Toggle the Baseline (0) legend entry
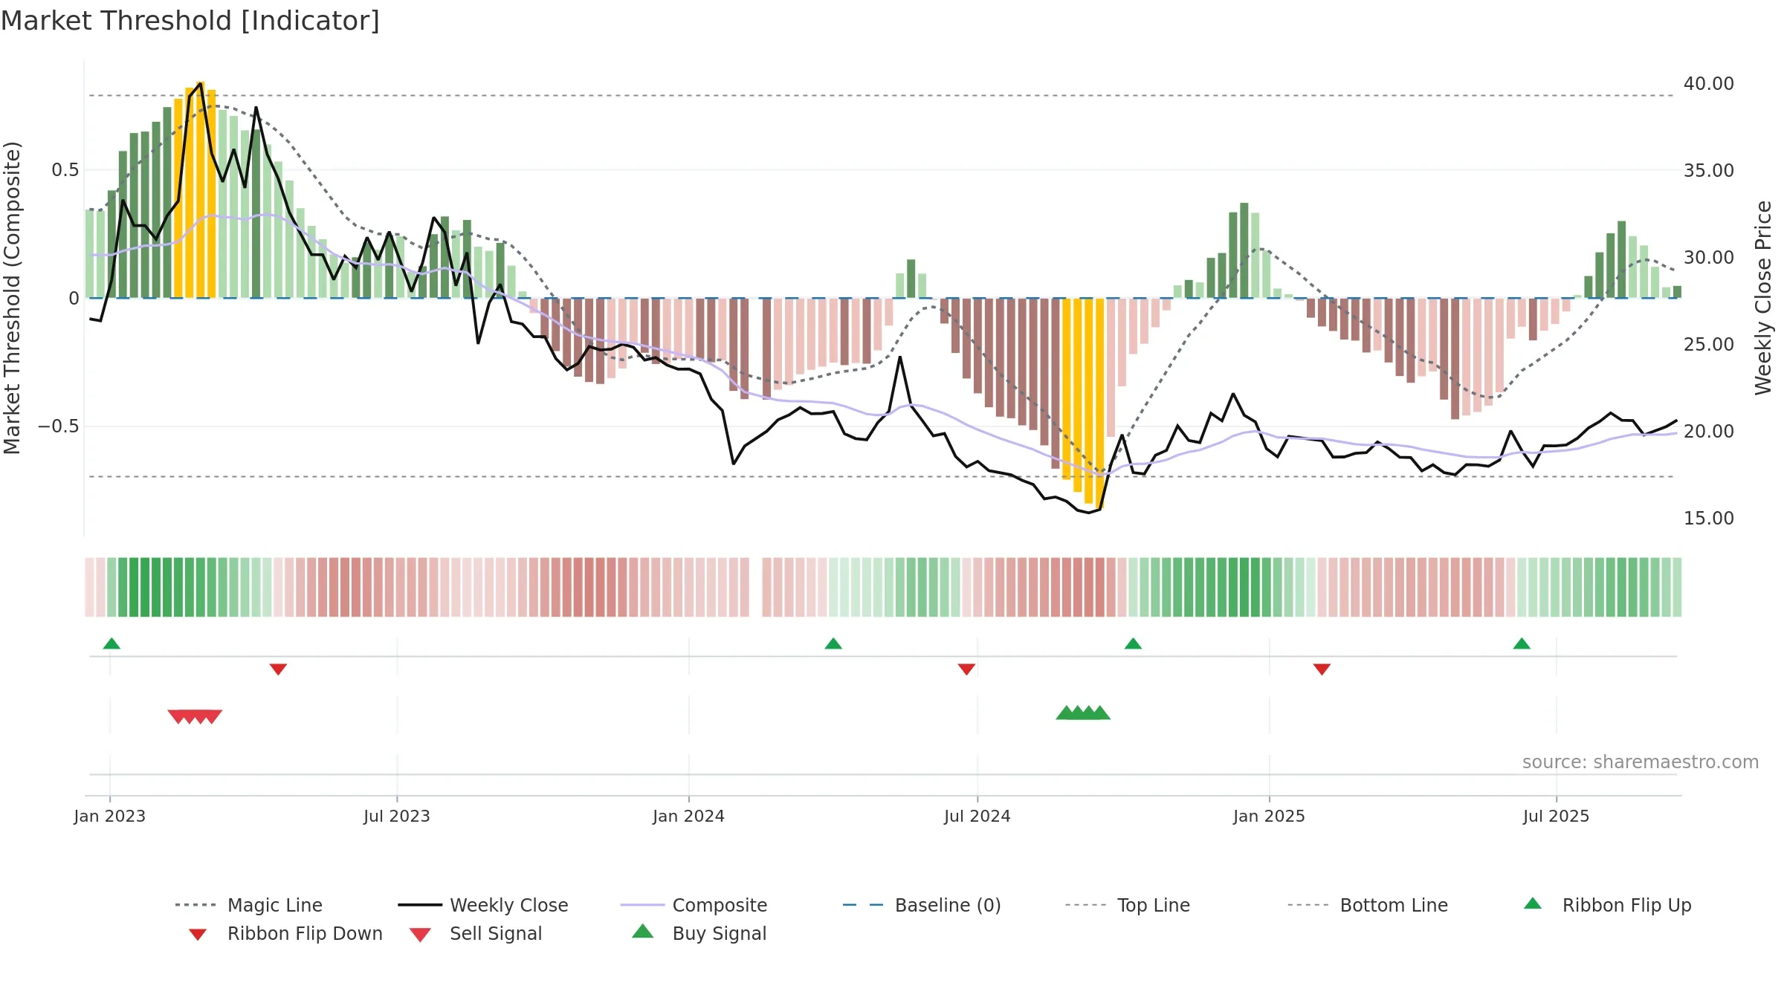Screen dimensions: 1784x1003 [x=922, y=905]
